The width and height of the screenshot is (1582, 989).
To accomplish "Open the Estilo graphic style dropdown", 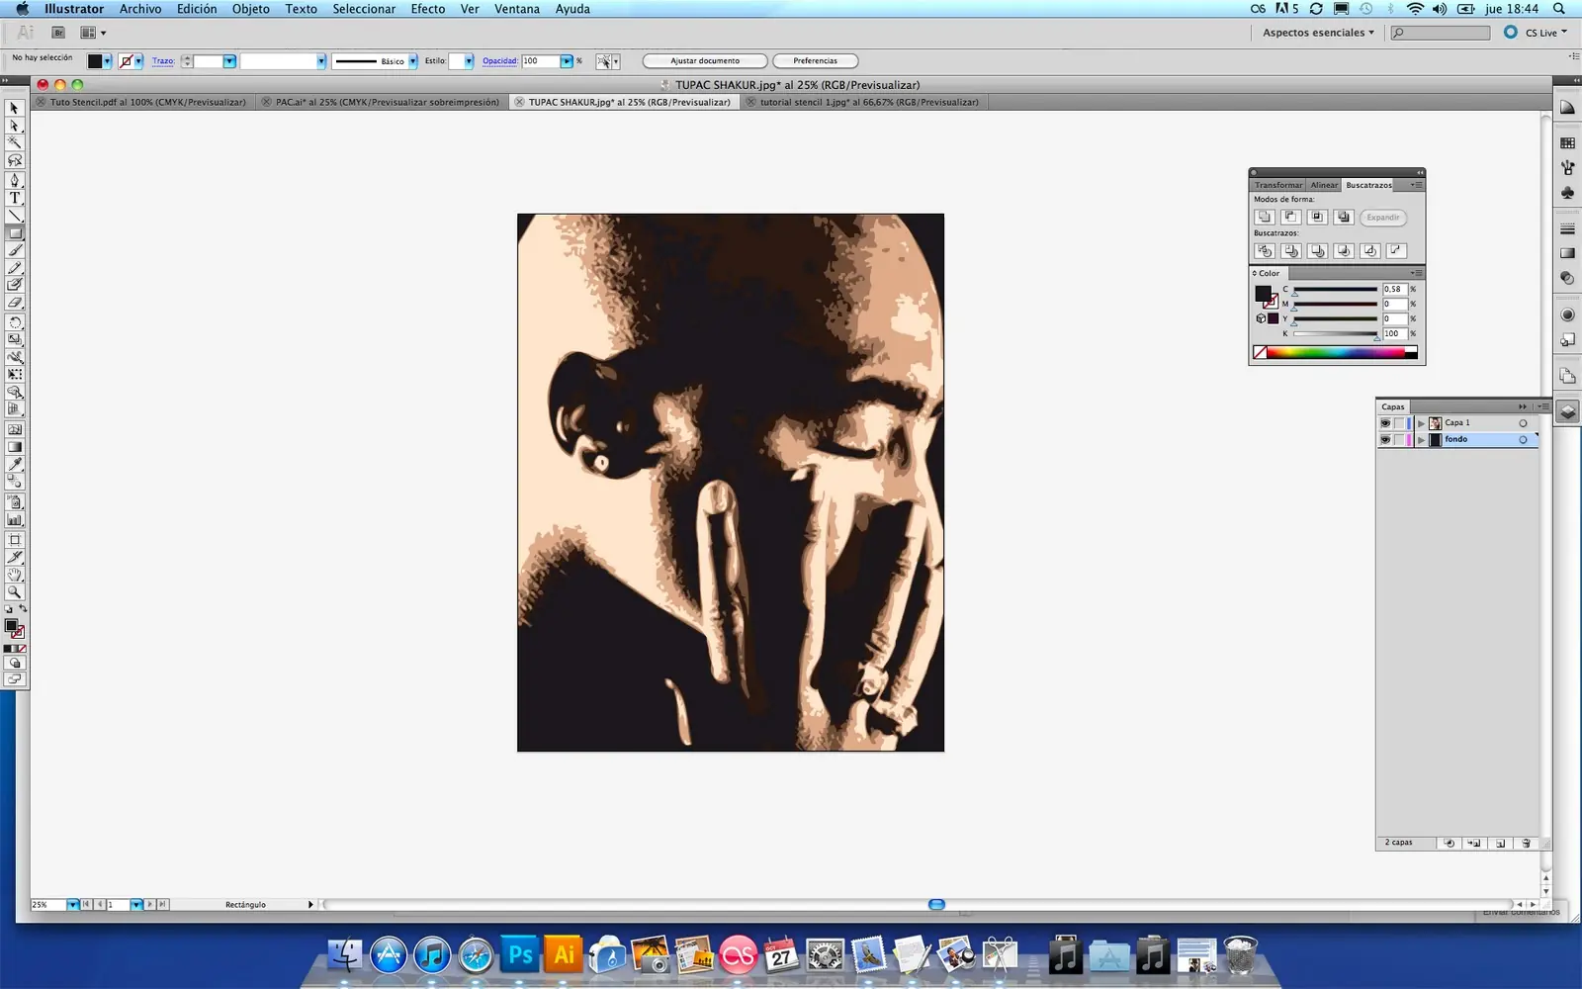I will tap(469, 61).
